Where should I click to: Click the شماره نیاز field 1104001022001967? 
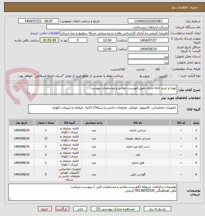click(148, 21)
